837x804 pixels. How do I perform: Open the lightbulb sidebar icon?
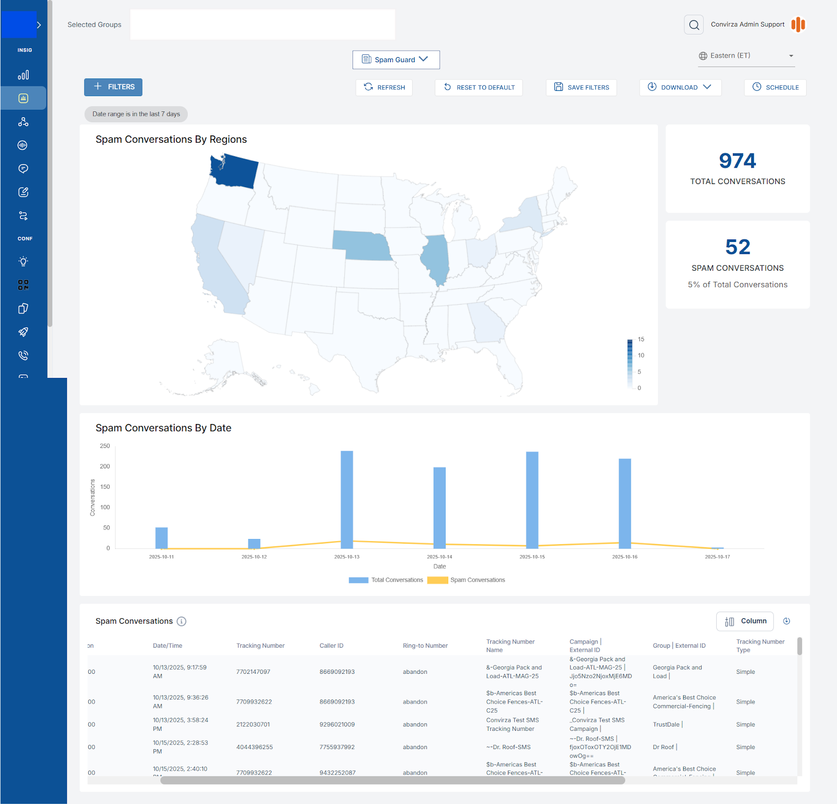pos(23,261)
